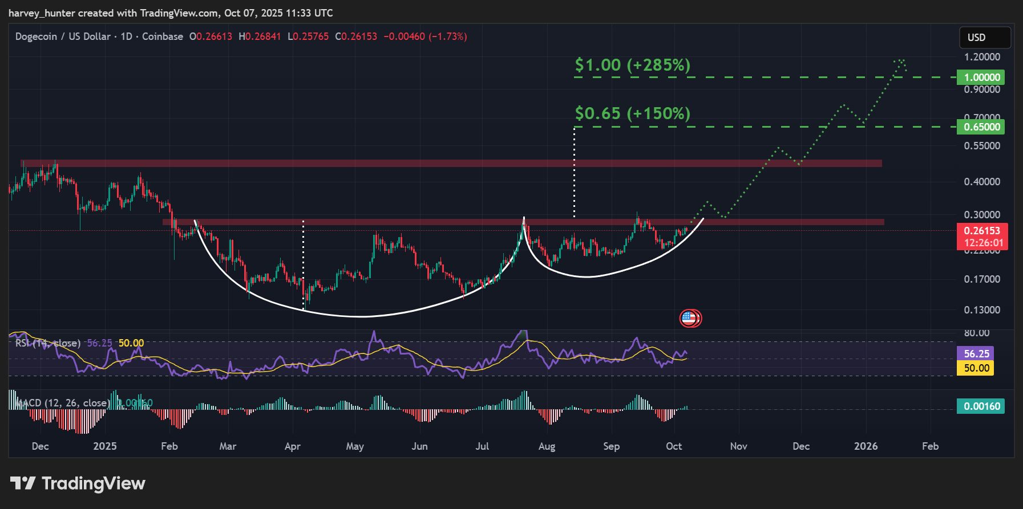Select the large white cup curve drawing

pyautogui.click(x=359, y=316)
